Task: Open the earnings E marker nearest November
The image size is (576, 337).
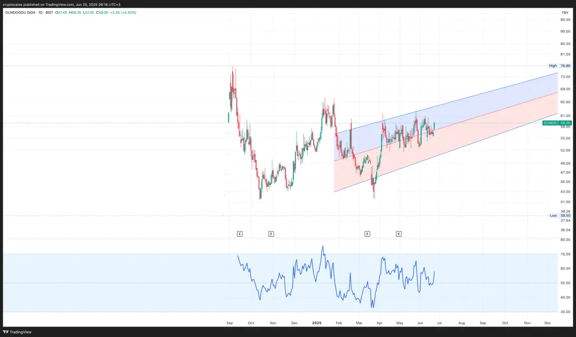Action: [271, 234]
